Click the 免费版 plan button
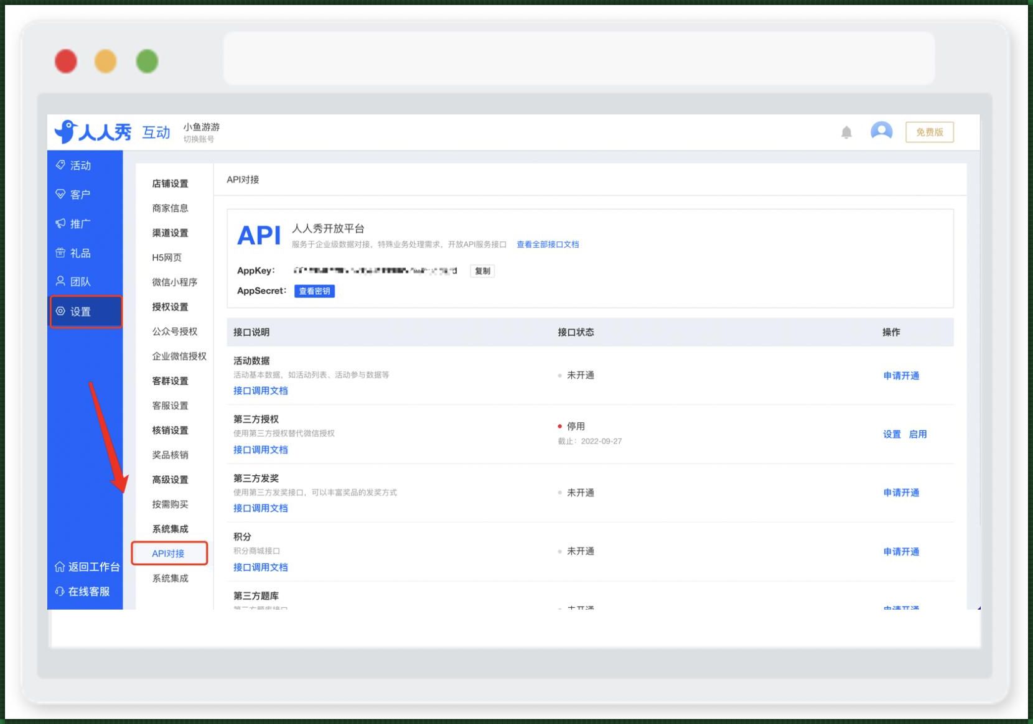 coord(930,132)
